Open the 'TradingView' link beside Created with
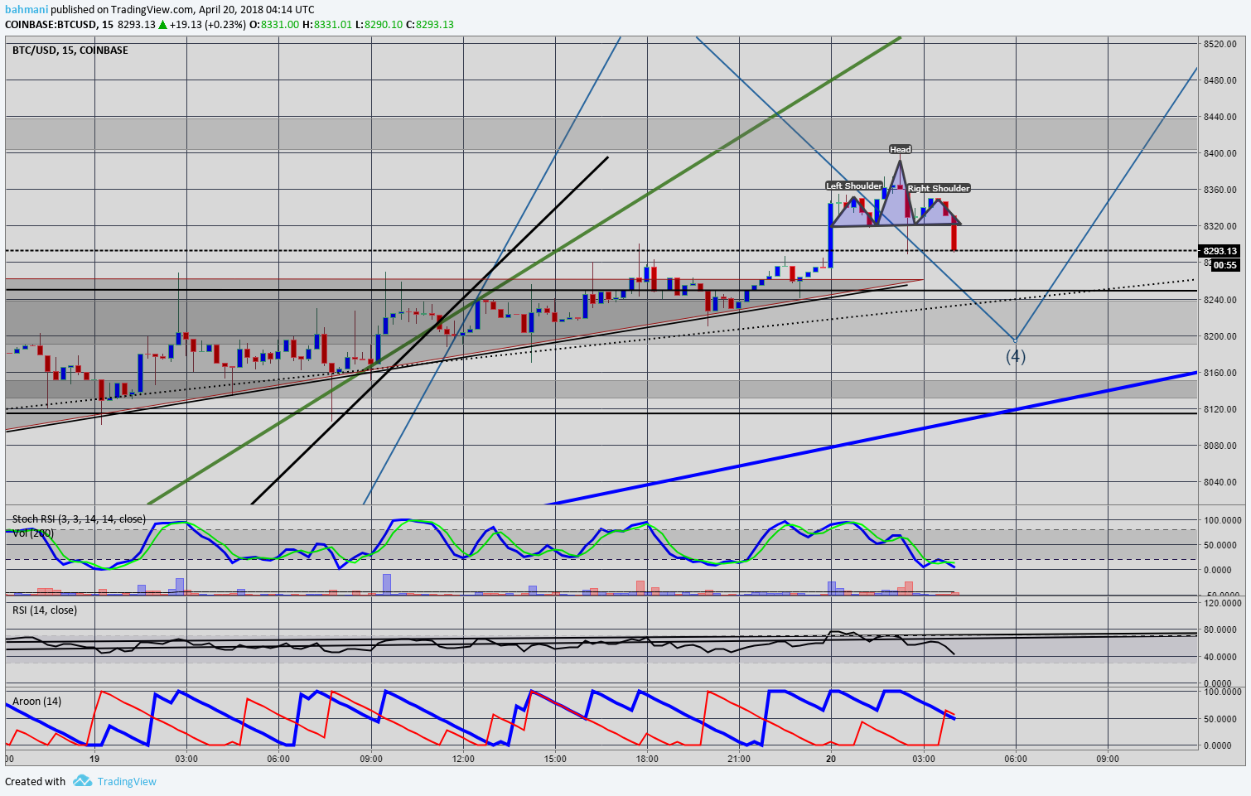 point(127,781)
